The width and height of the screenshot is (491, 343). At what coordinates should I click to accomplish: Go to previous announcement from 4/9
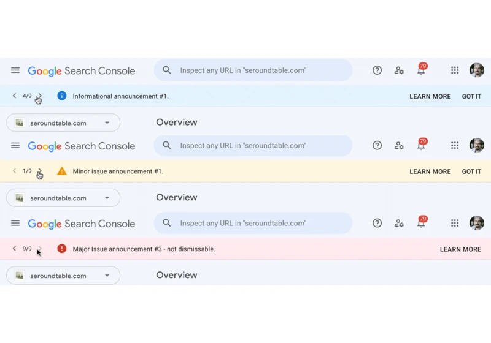tap(14, 96)
